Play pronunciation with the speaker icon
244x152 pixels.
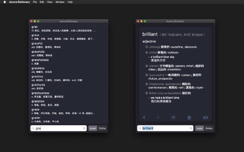point(205,118)
